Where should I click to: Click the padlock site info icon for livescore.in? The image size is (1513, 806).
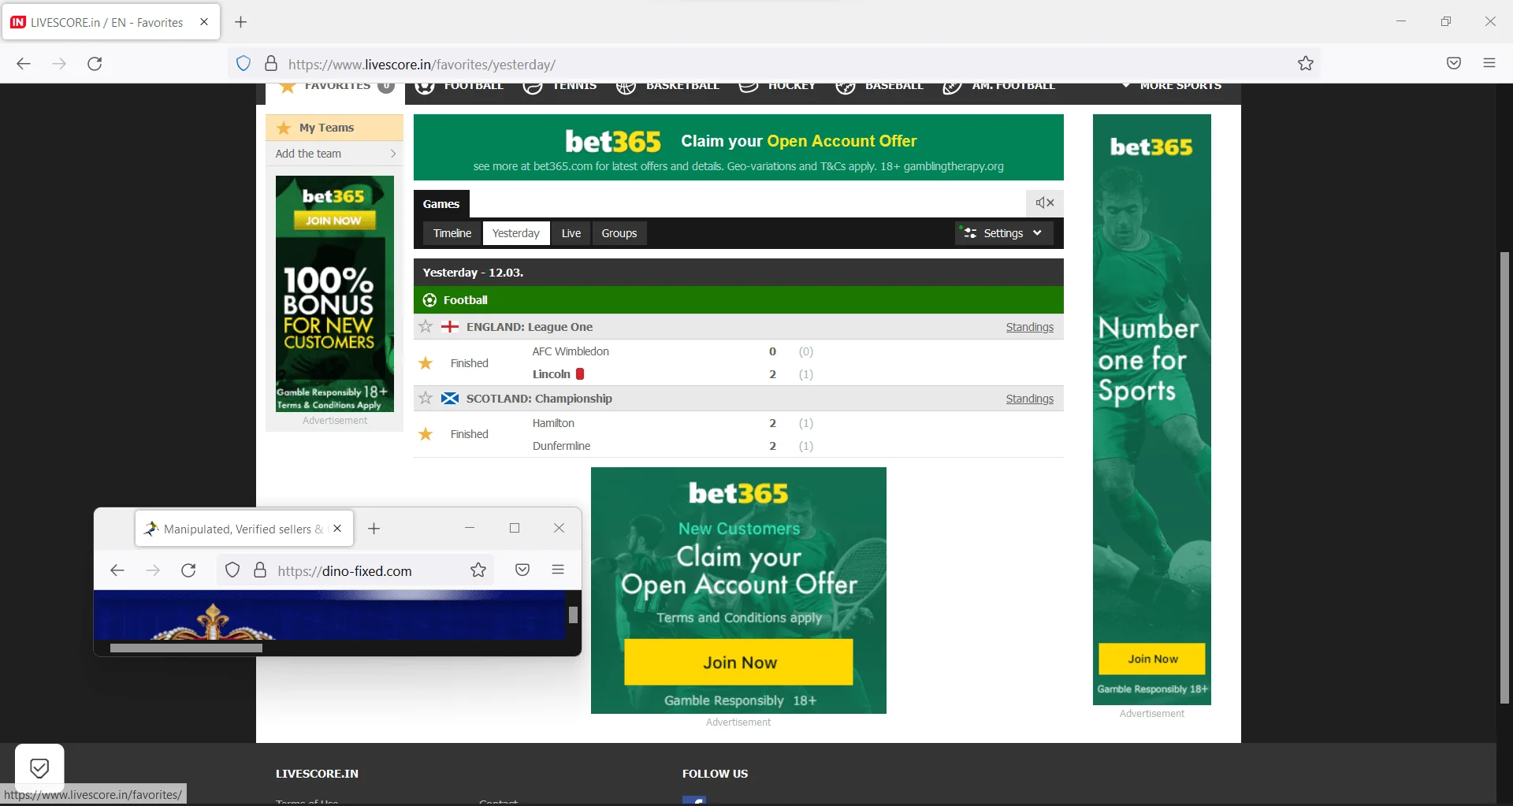pos(271,64)
